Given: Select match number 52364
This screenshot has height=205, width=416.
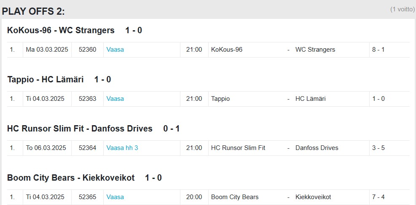Looking at the screenshot, I should pos(87,148).
